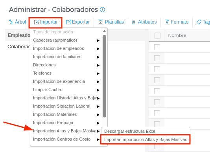Expand the Importación Centros de Costo arrow
This screenshot has height=152, width=210.
coord(98,139)
